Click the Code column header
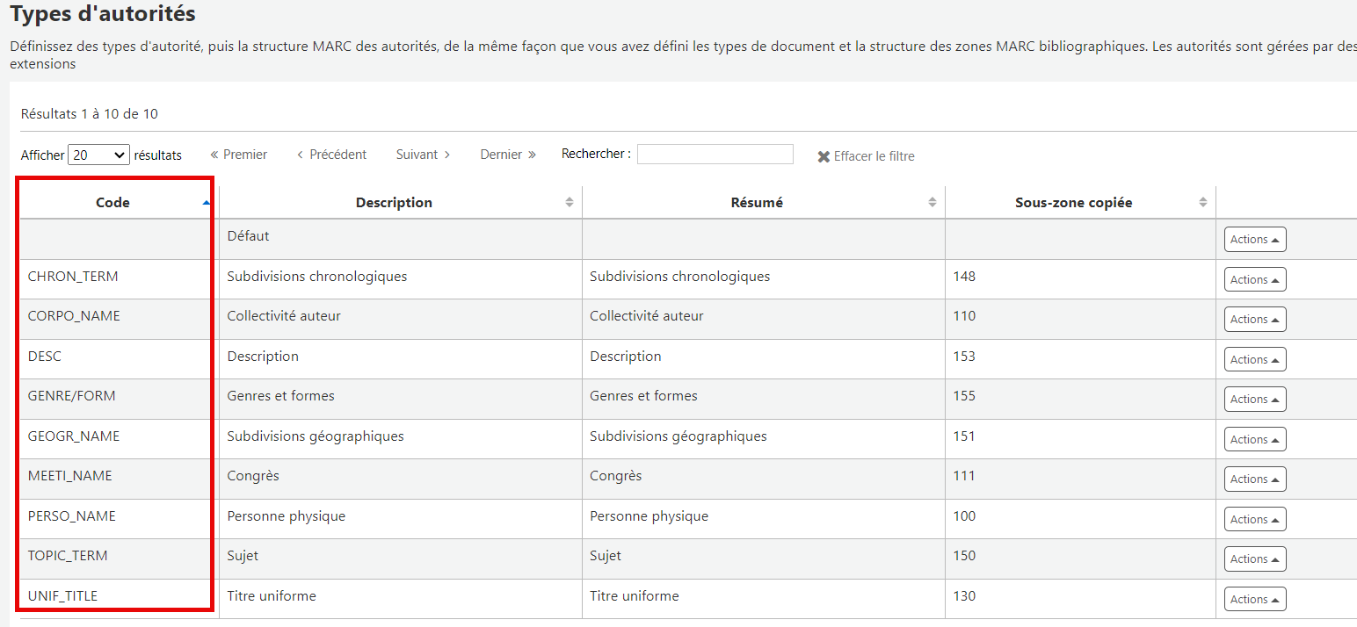This screenshot has height=627, width=1357. [118, 203]
